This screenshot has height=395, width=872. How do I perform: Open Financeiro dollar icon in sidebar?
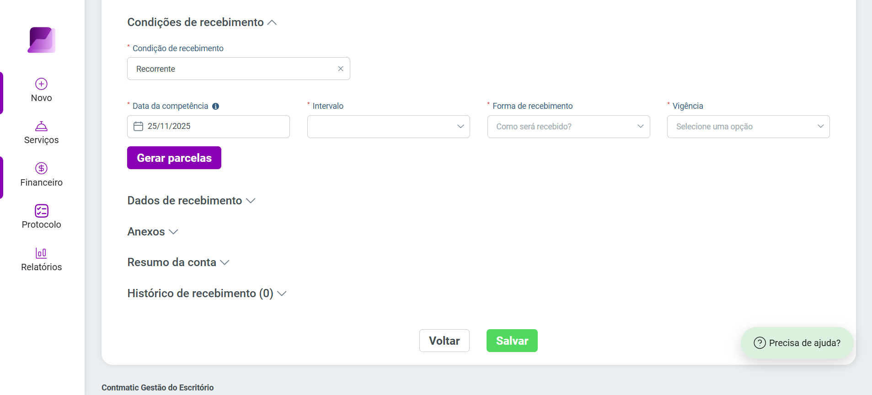tap(42, 168)
